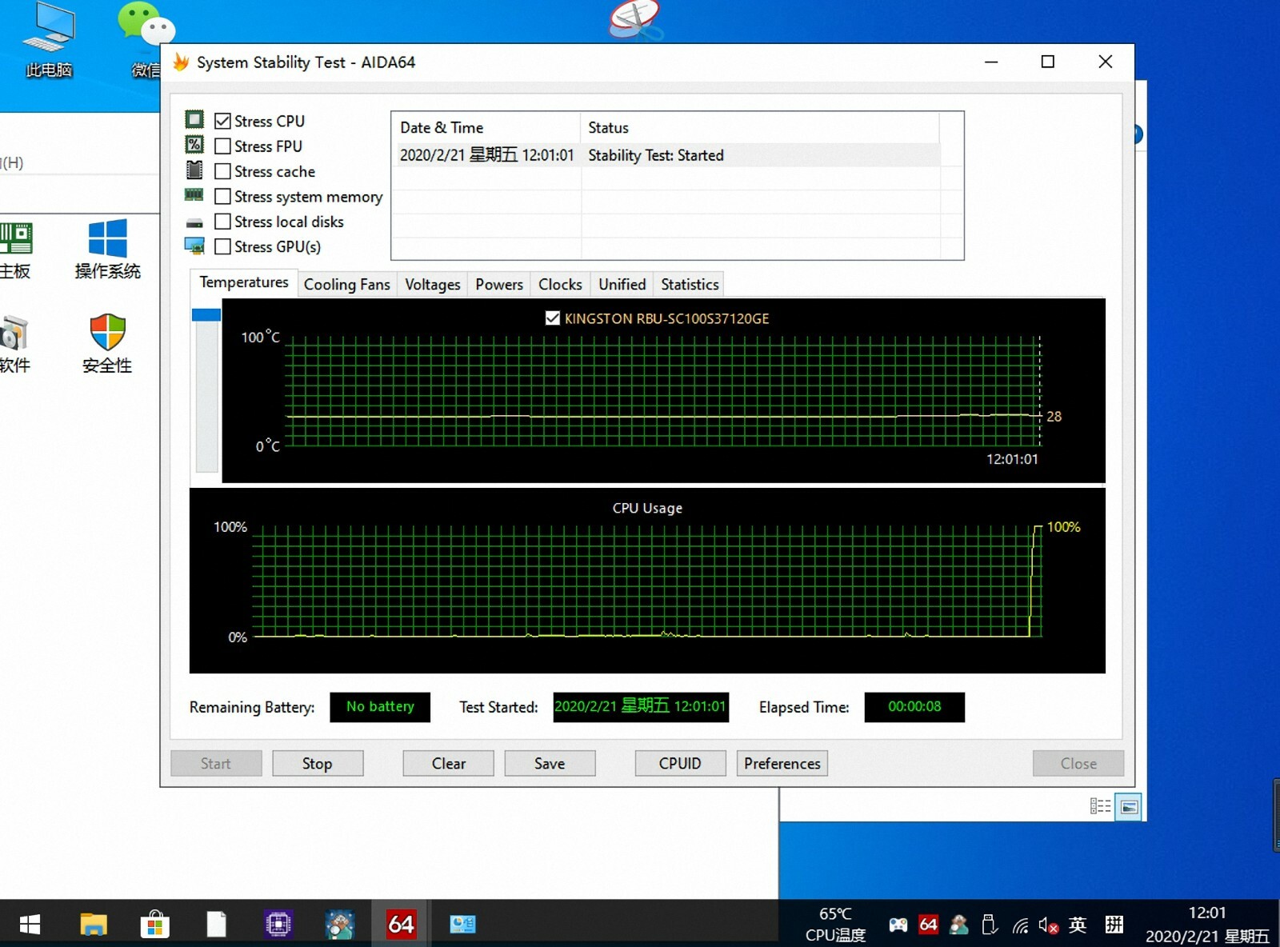Viewport: 1280px width, 947px height.
Task: Enable the Stress FPU checkbox
Action: (x=222, y=146)
